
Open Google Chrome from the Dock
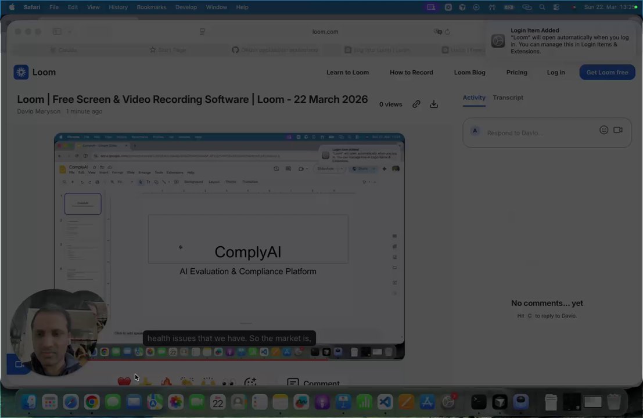tap(92, 402)
